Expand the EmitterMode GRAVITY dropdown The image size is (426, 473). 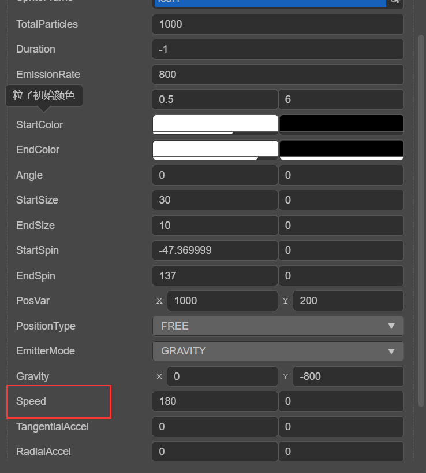[x=278, y=351]
